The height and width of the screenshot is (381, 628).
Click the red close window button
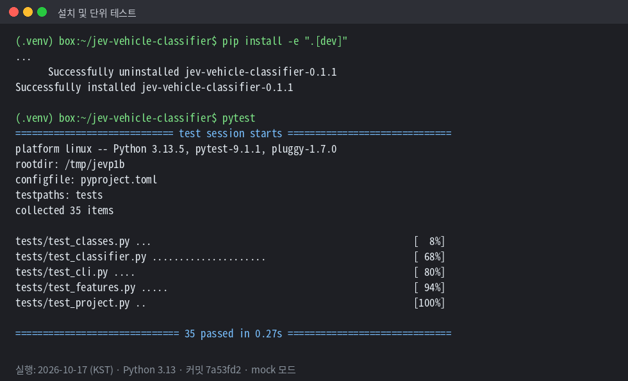[13, 12]
